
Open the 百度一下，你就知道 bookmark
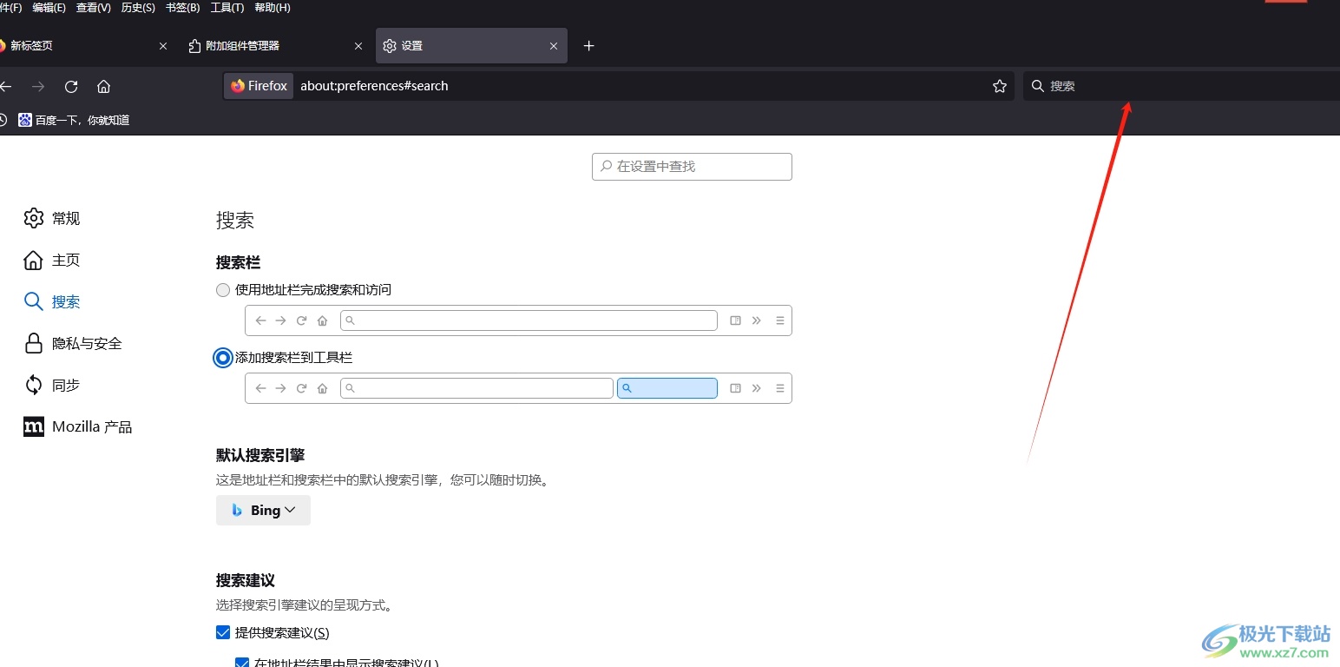tap(74, 120)
